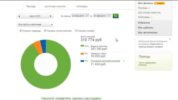Viewport: 178px width, 100px height.
Task: Open calendar picker for start date 01/05/2015
Action: point(87,16)
